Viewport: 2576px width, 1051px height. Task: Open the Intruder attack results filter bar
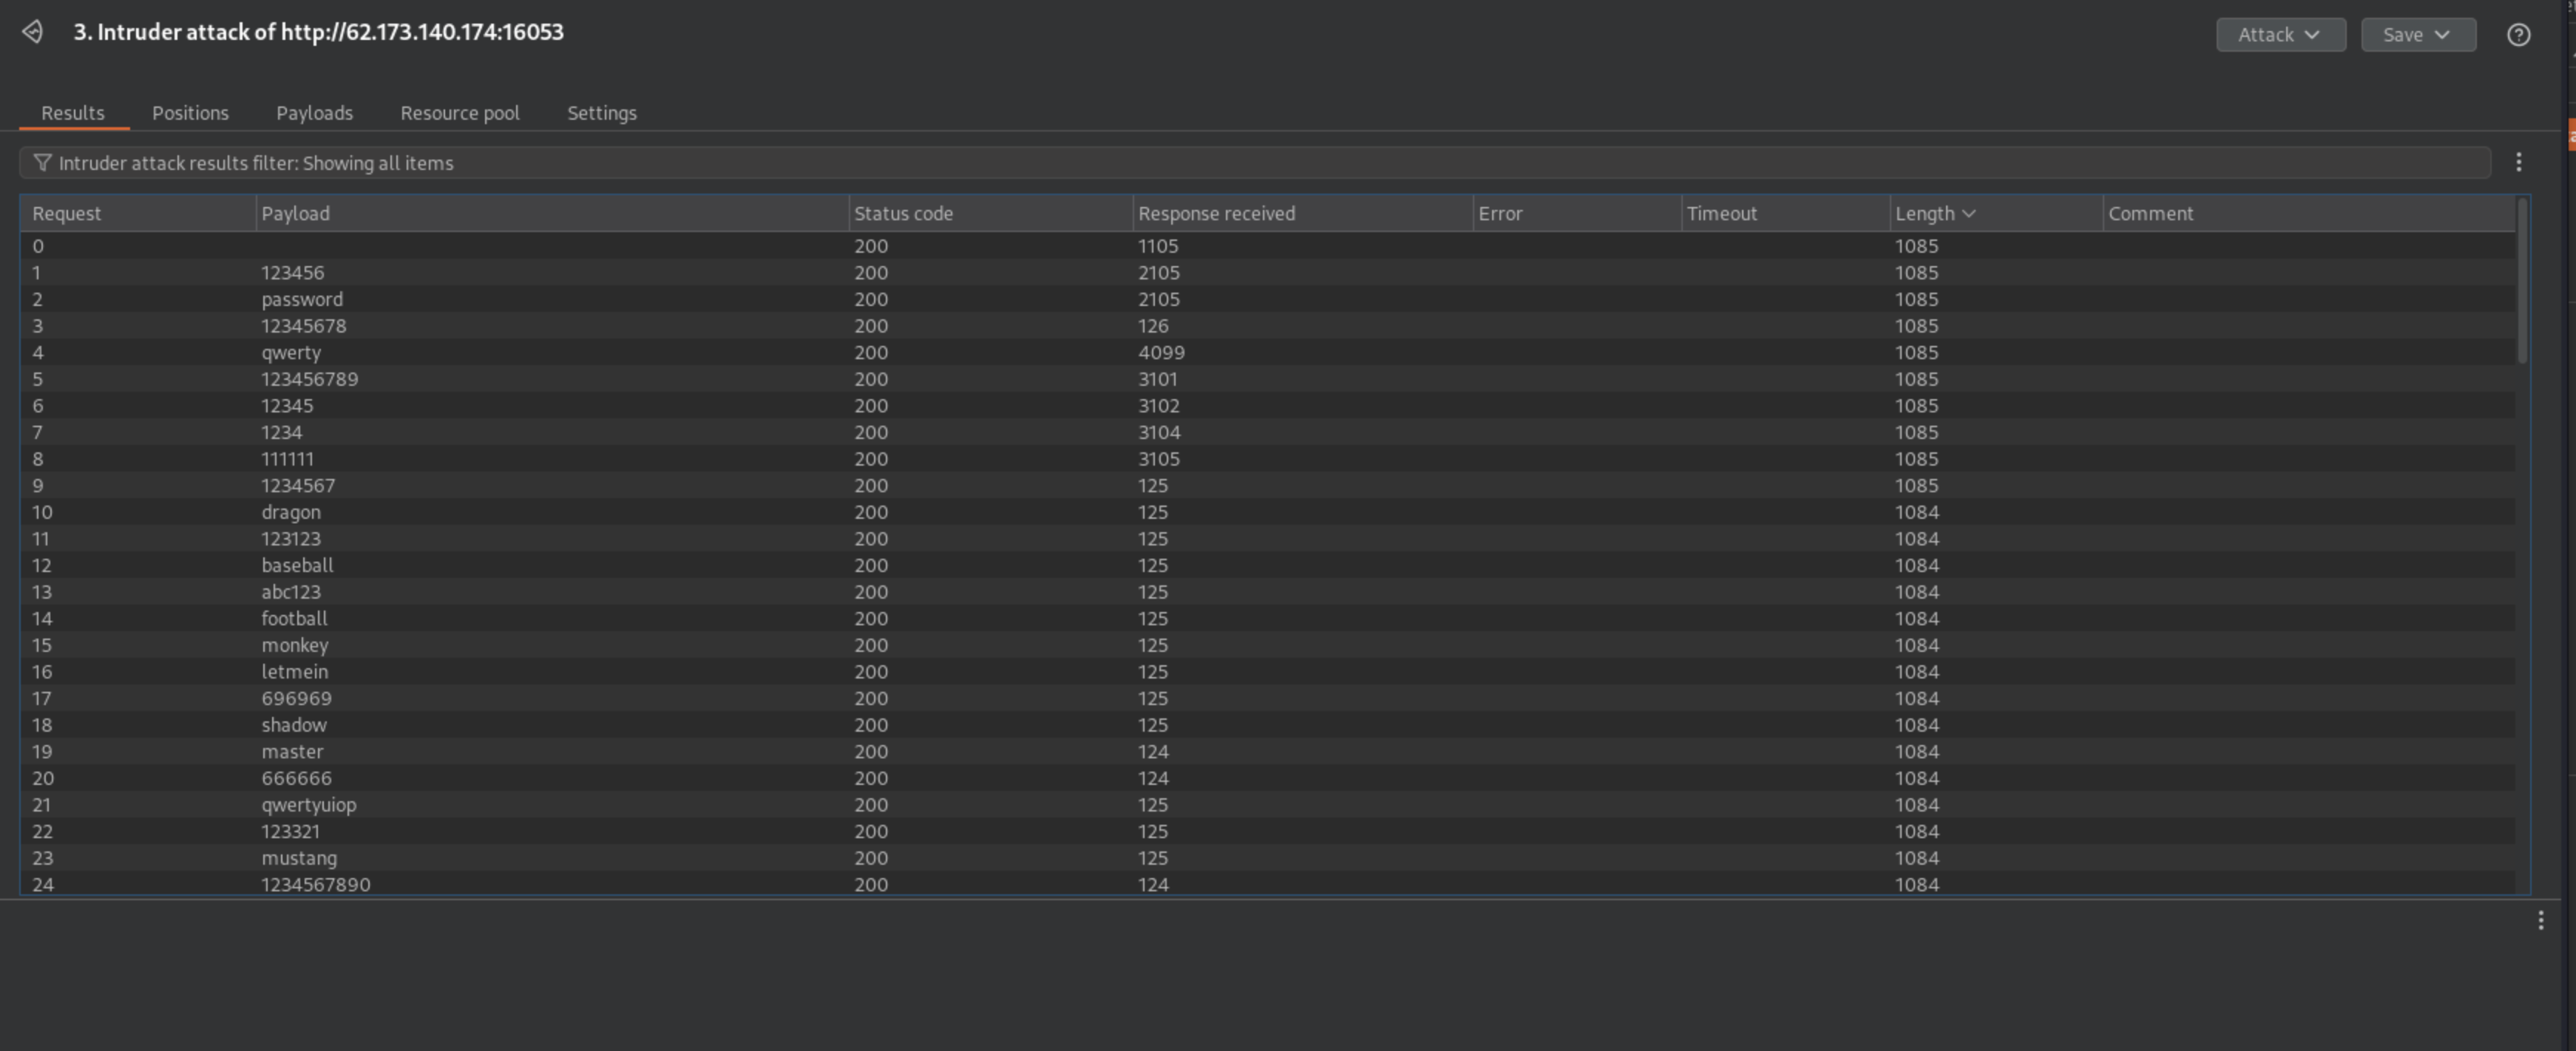pyautogui.click(x=1250, y=163)
